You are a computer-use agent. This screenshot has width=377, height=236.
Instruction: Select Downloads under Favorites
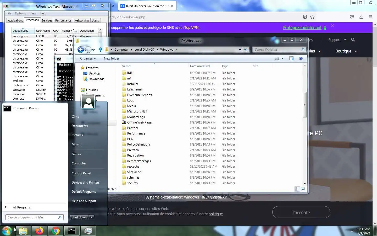click(96, 79)
